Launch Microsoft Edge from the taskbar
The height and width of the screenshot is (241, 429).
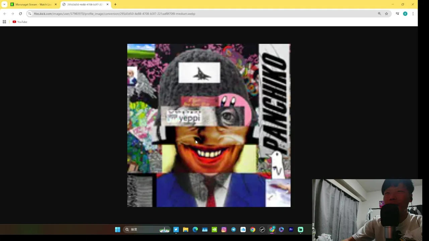[x=195, y=230]
